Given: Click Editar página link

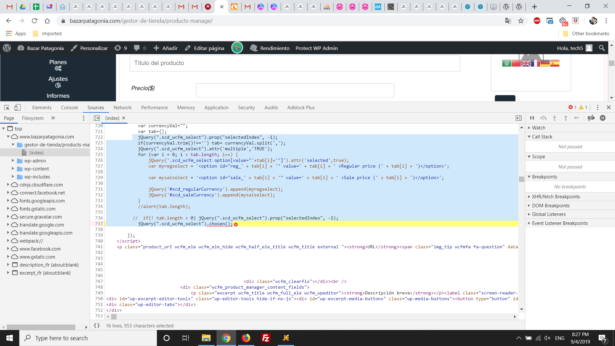Looking at the screenshot, I should (204, 48).
